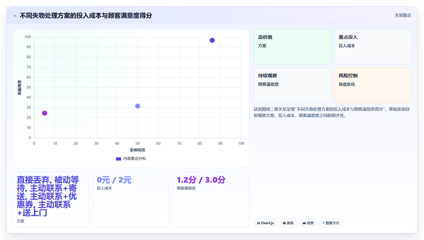
Task: Click 投入成本 label under 0元 / 2元
Action: pos(104,188)
